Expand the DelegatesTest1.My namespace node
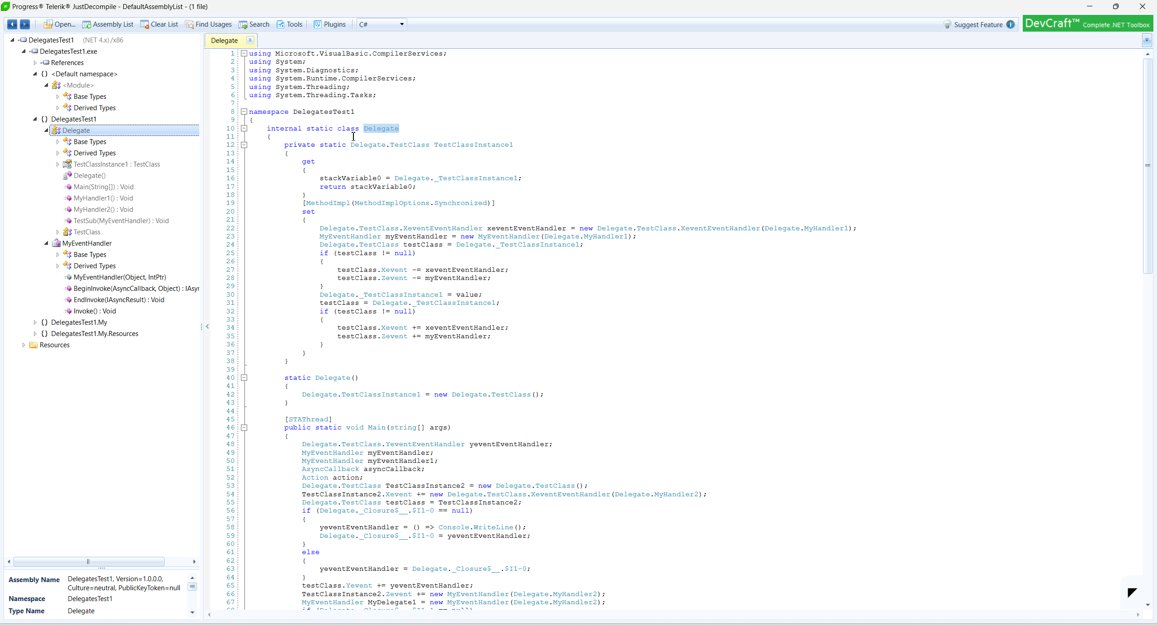This screenshot has height=625, width=1157. tap(35, 322)
